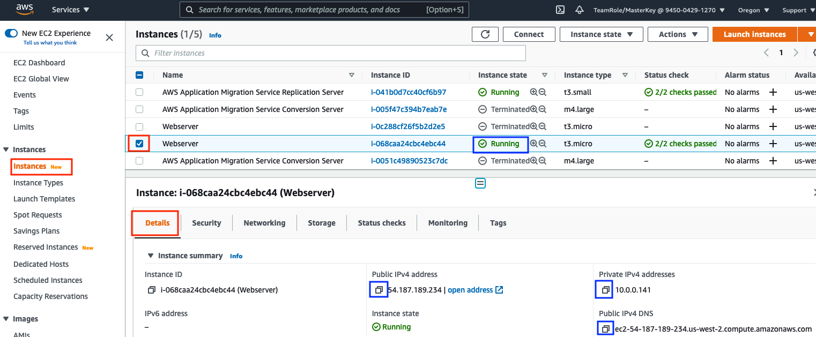Switch to the Storage tab
This screenshot has height=337, width=816.
coord(322,223)
